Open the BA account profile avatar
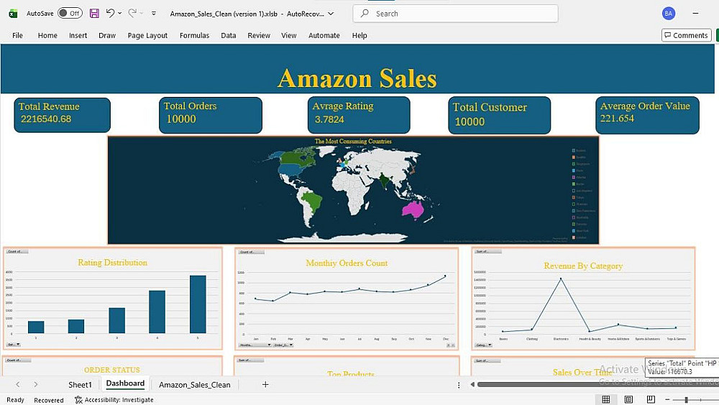This screenshot has width=719, height=405. pos(669,14)
